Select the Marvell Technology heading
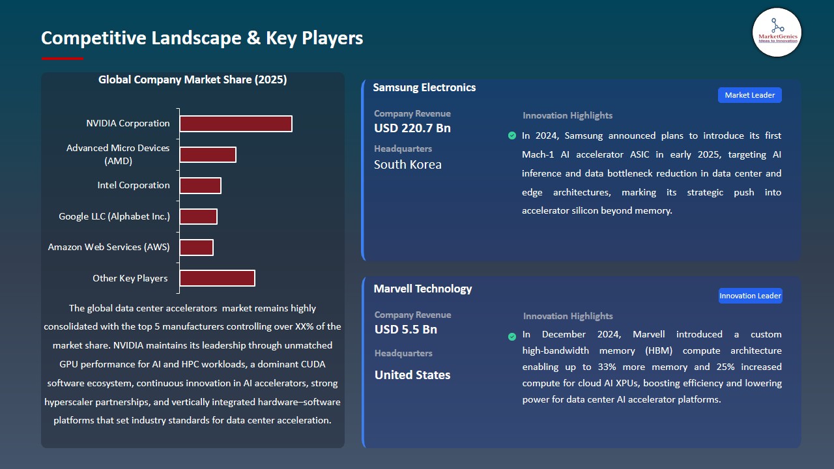This screenshot has width=834, height=469. point(422,289)
